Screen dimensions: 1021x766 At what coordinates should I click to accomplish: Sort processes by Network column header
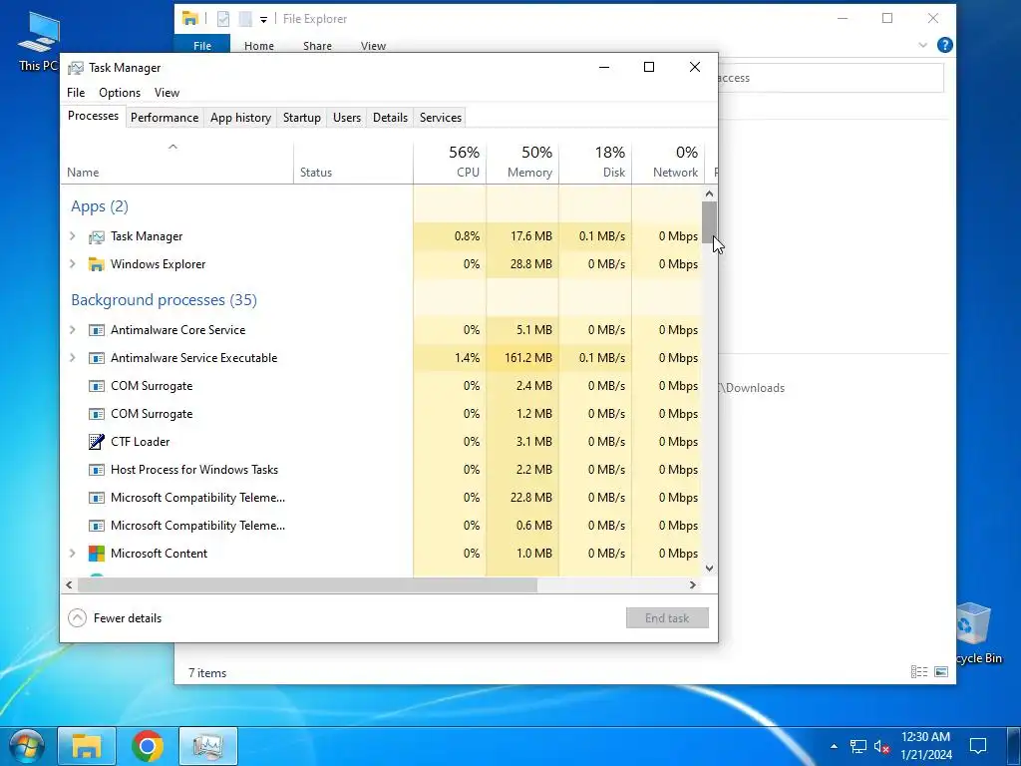668,163
